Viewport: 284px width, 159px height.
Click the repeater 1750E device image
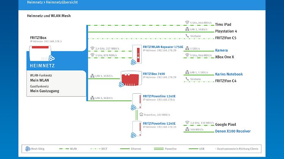tap(137, 54)
